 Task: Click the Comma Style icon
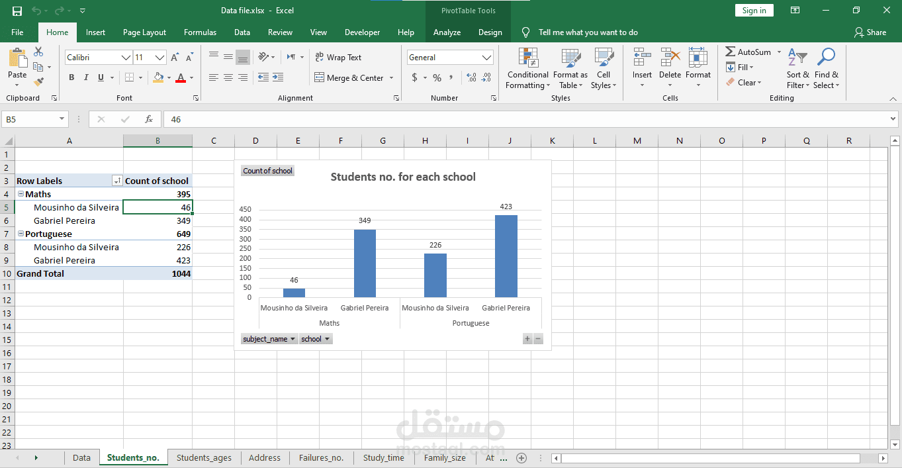pyautogui.click(x=451, y=77)
